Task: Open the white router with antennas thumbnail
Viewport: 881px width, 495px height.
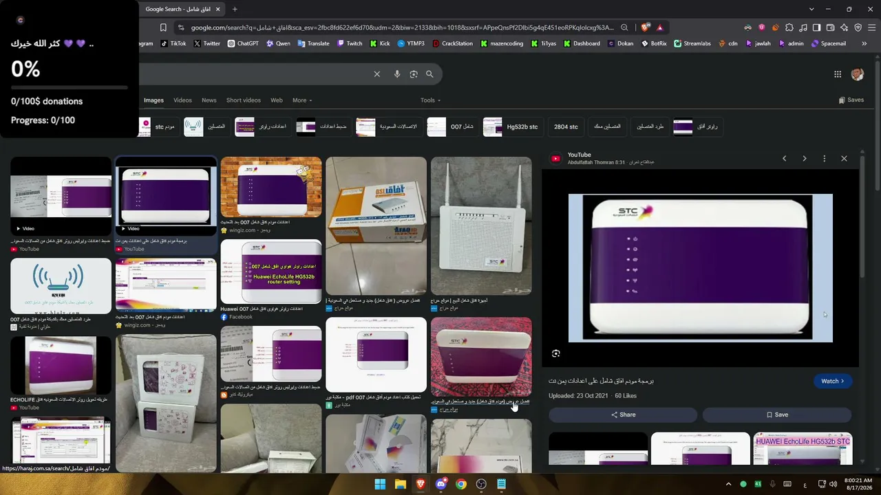Action: pos(481,226)
